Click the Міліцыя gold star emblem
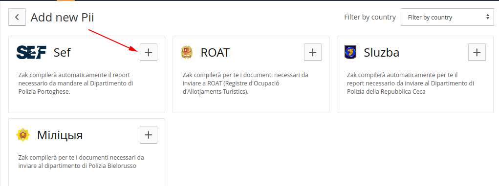This screenshot has width=499, height=186. pyautogui.click(x=23, y=135)
